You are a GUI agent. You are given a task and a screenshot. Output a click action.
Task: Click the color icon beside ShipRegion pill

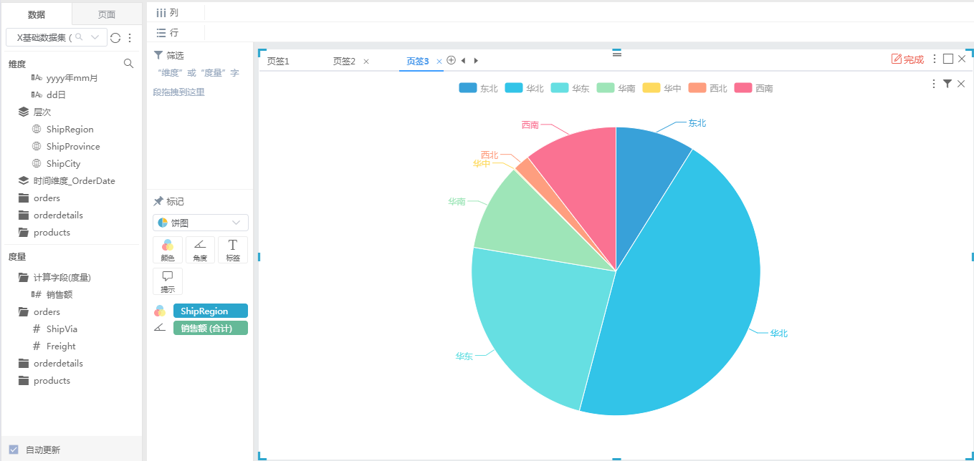pos(160,311)
